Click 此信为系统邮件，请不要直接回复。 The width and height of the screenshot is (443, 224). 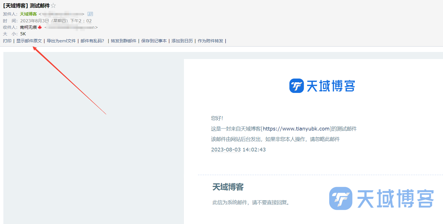[x=251, y=203]
